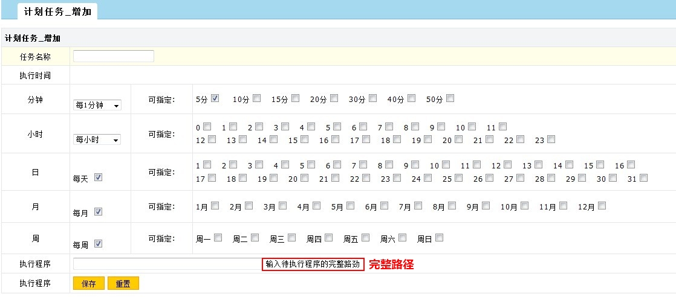Viewport: 676px width, 297px height.
Task: Open the 每1分钟 dropdown
Action: [97, 105]
